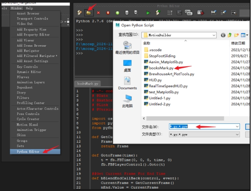Expand the MotionBuilder location dropdown
251x191 pixels.
click(213, 35)
